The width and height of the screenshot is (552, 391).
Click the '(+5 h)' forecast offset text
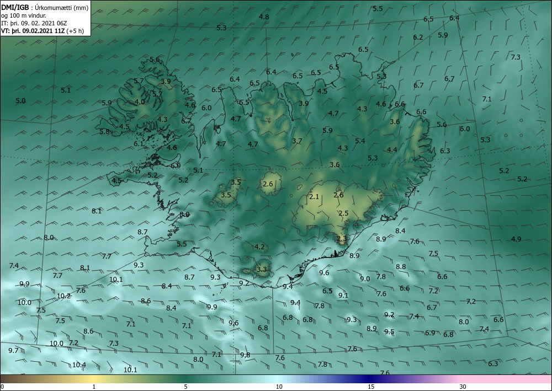point(75,31)
